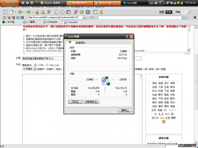The image size is (198, 148).
Task: Click the 插入表格 link
Action: click(149, 69)
